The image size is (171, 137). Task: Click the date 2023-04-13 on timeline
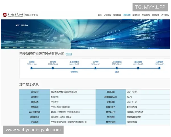138,64
